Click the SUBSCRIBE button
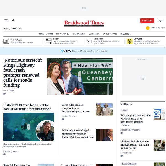Image resolution: width=166 pixels, height=166 pixels. 147,20
